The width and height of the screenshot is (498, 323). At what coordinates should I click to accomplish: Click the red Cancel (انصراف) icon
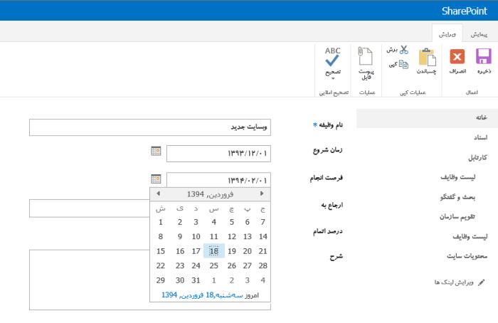[457, 57]
